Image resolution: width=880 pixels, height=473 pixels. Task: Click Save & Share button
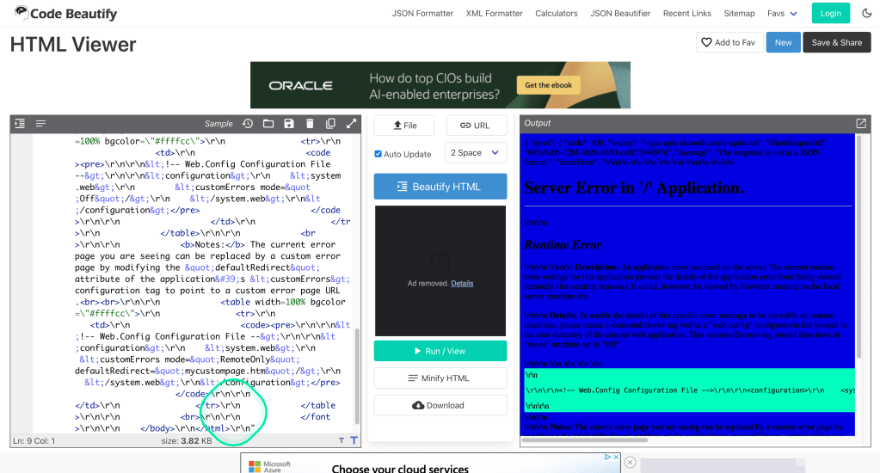(836, 43)
